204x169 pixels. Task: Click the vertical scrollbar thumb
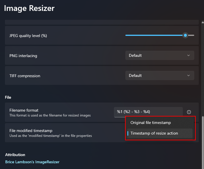tap(203, 142)
